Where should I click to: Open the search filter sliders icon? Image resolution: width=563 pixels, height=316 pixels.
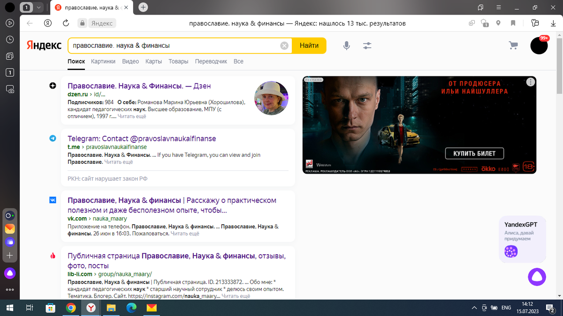(x=367, y=45)
